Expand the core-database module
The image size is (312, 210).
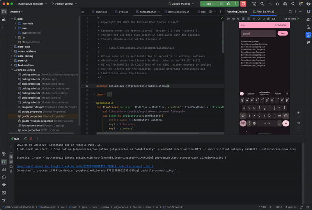pyautogui.click(x=12, y=51)
